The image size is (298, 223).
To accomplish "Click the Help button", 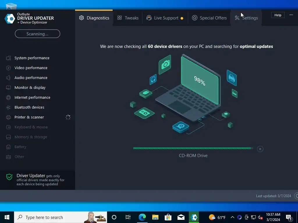I will tap(278, 15).
